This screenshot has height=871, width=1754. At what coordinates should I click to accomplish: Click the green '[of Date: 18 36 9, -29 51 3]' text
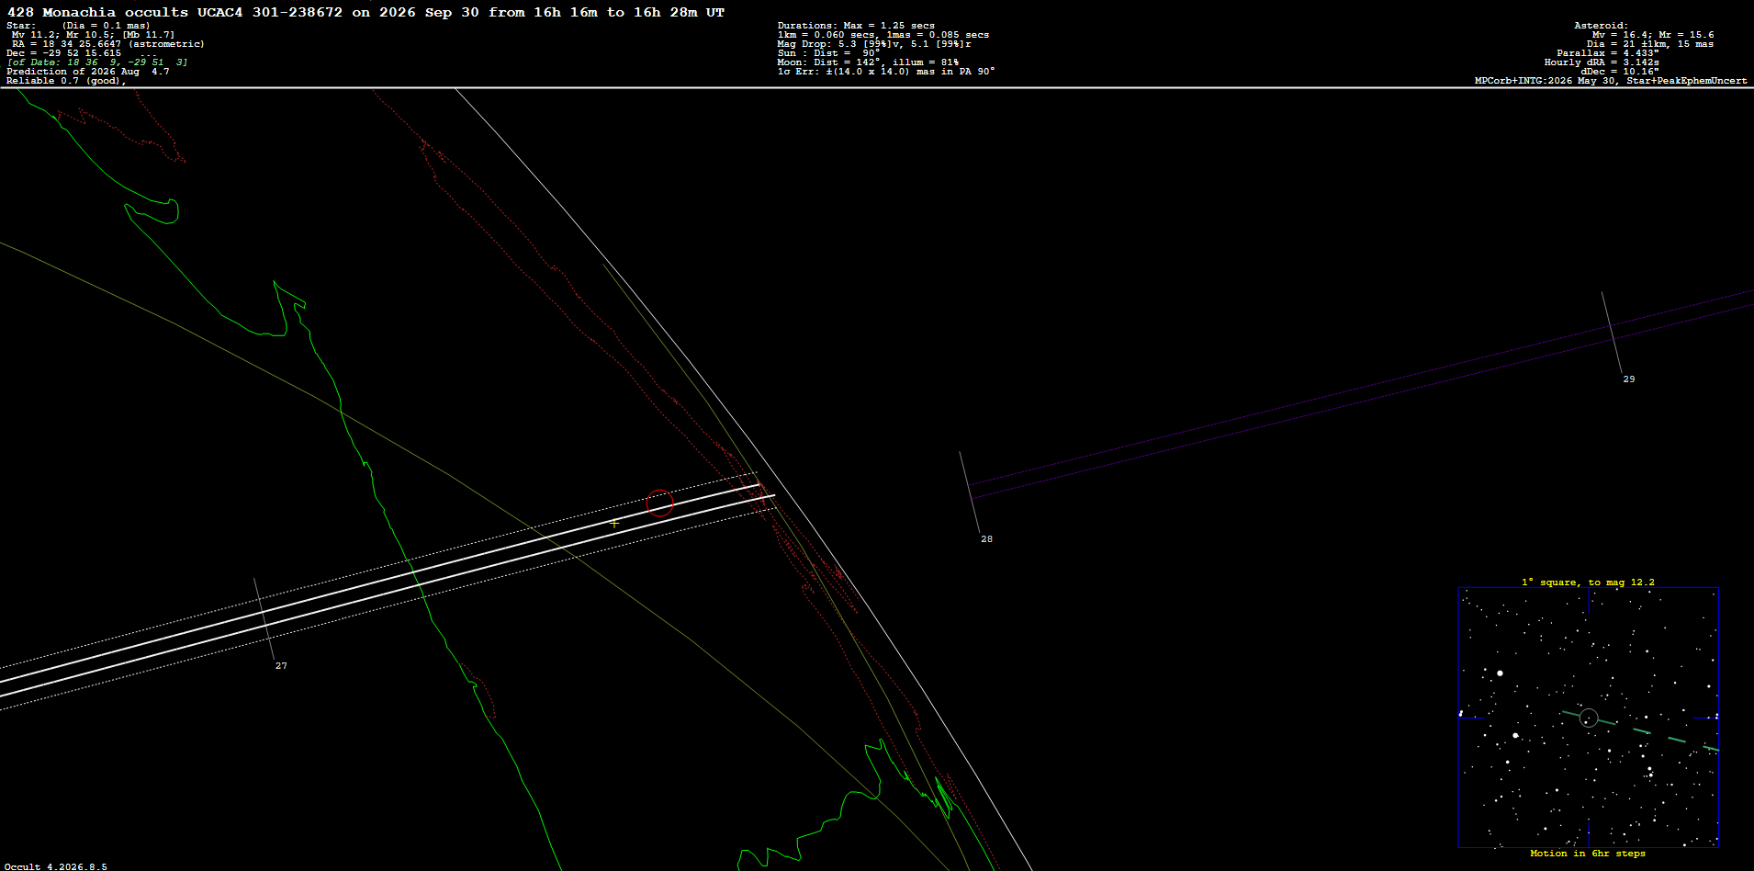point(97,62)
